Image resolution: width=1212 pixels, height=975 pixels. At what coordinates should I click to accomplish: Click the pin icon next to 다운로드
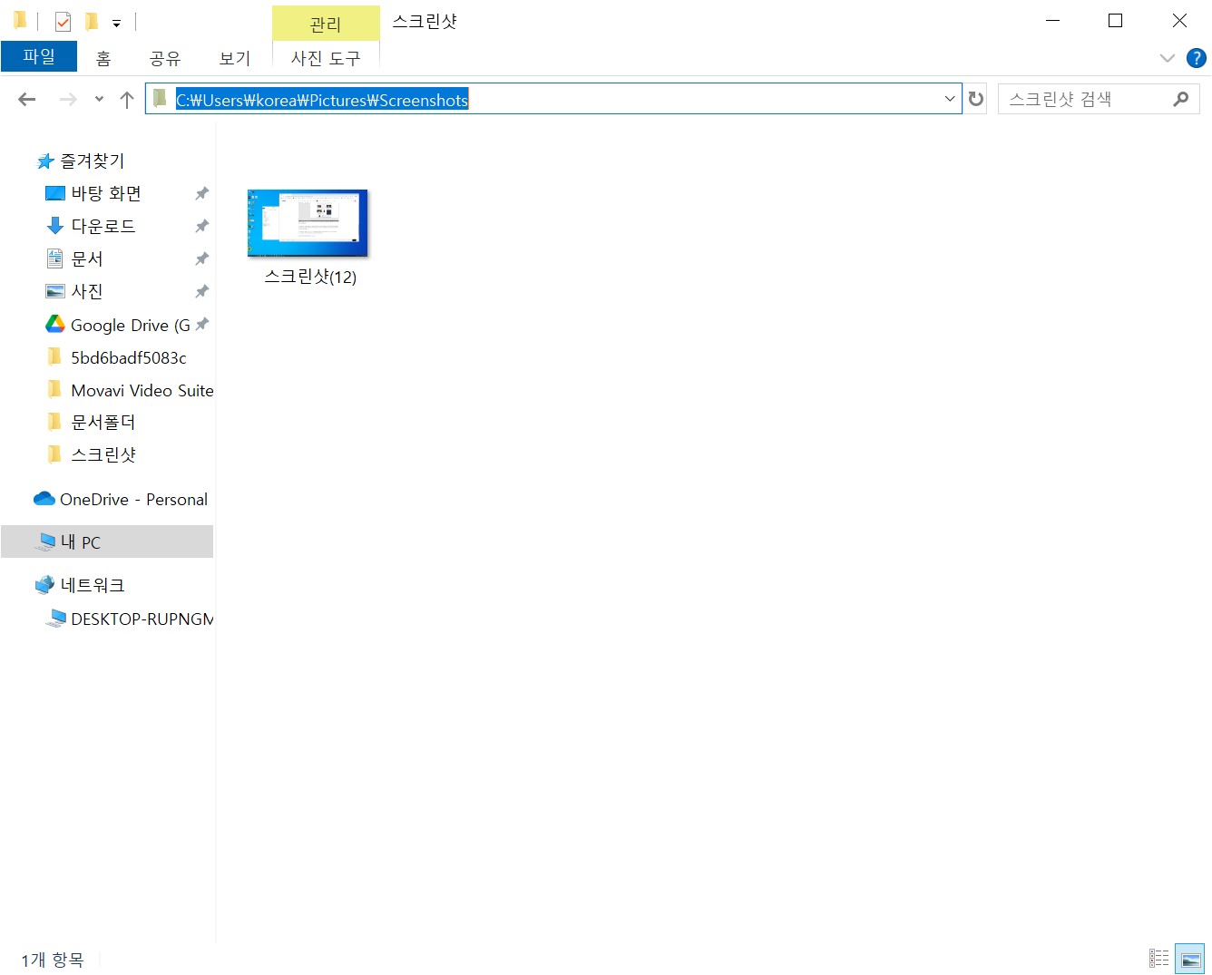[x=201, y=226]
